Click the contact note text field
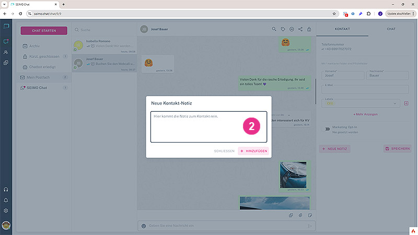 [x=208, y=126]
